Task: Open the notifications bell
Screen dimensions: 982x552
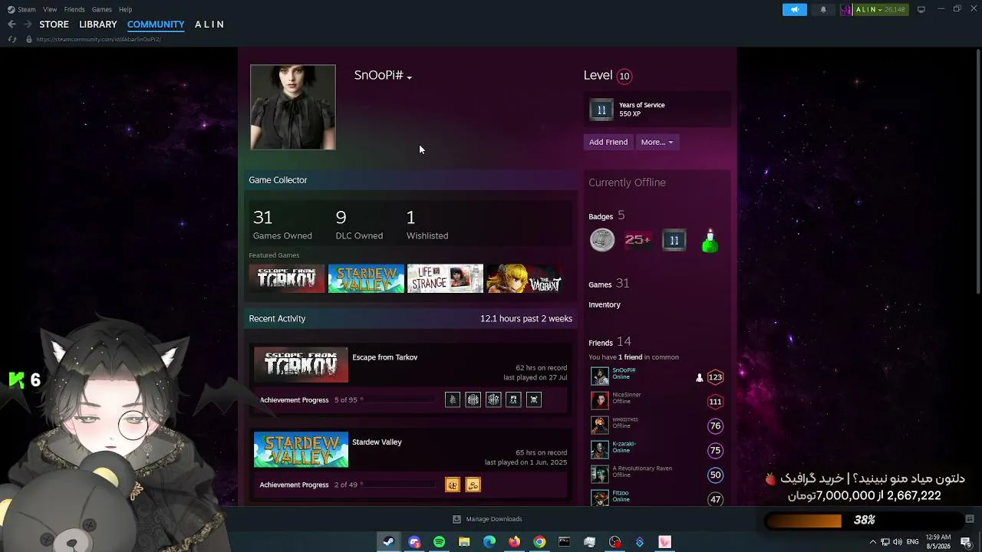Action: 823,9
